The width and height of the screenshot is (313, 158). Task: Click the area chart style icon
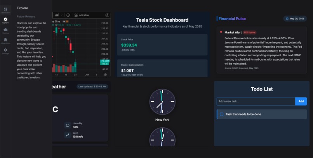(57, 15)
